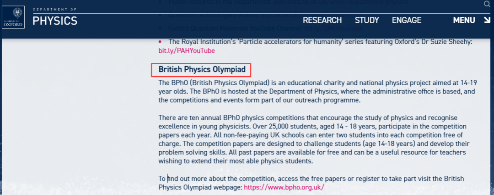
Task: Click the British Physics Olympiad heading
Action: click(202, 69)
